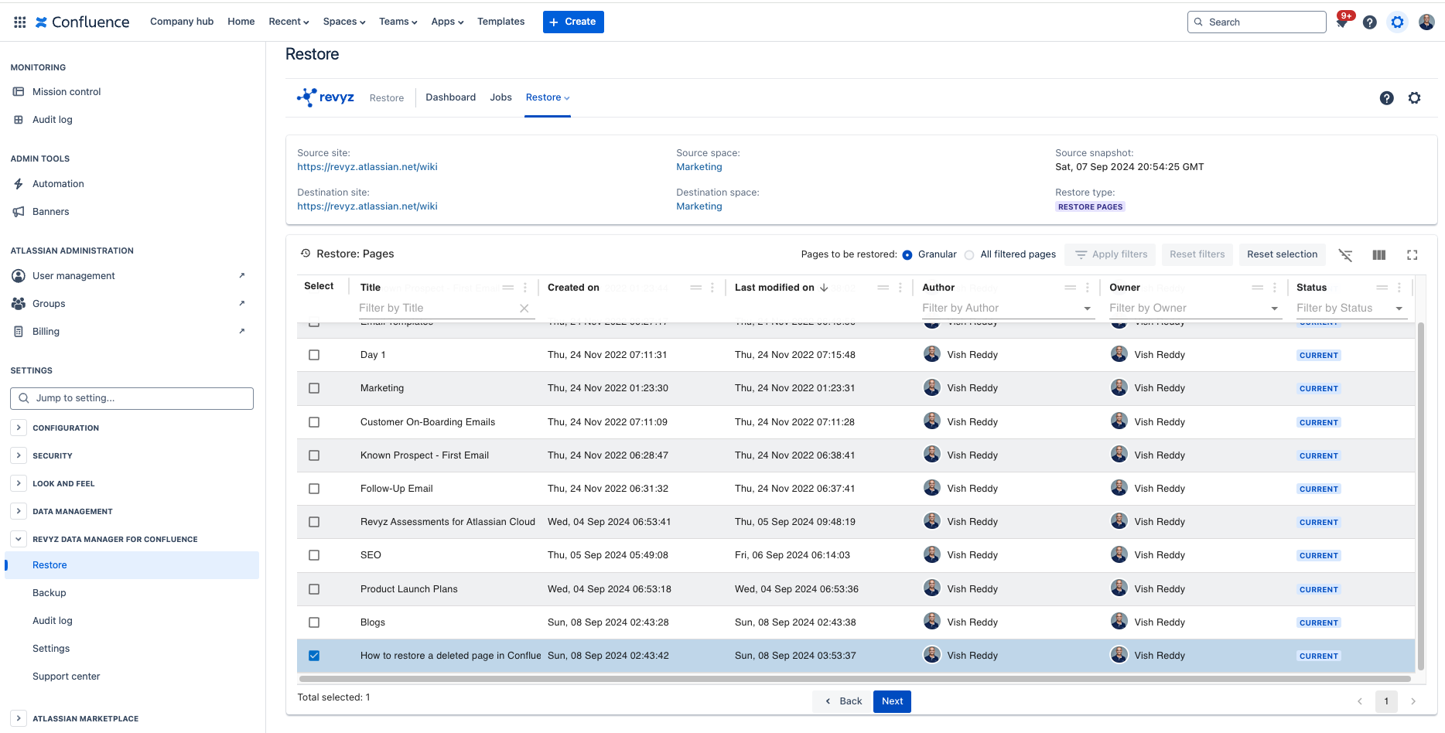1445x733 pixels.
Task: Click the Next button
Action: [x=891, y=701]
